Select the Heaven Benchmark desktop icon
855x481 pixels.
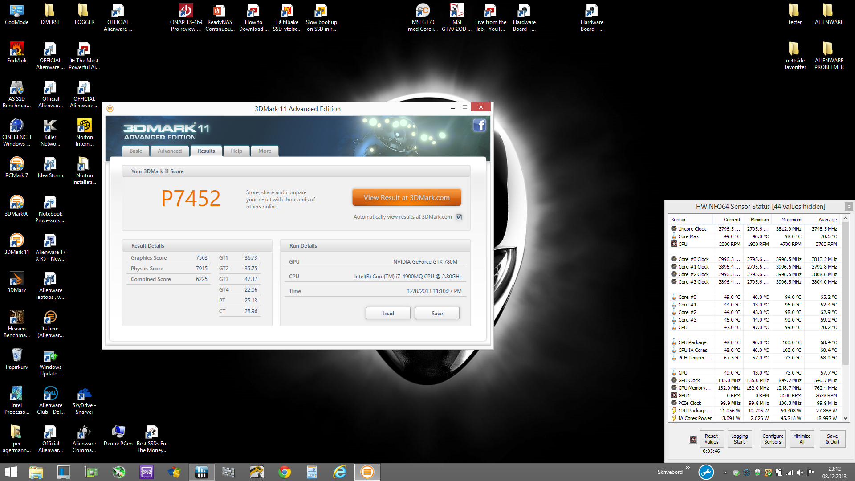17,324
